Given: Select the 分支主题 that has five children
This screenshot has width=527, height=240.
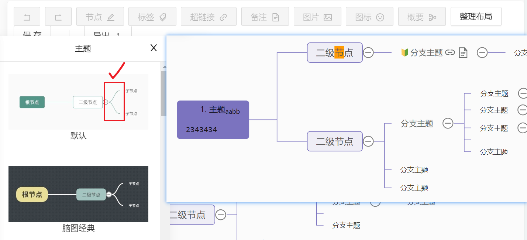Looking at the screenshot, I should [x=417, y=123].
